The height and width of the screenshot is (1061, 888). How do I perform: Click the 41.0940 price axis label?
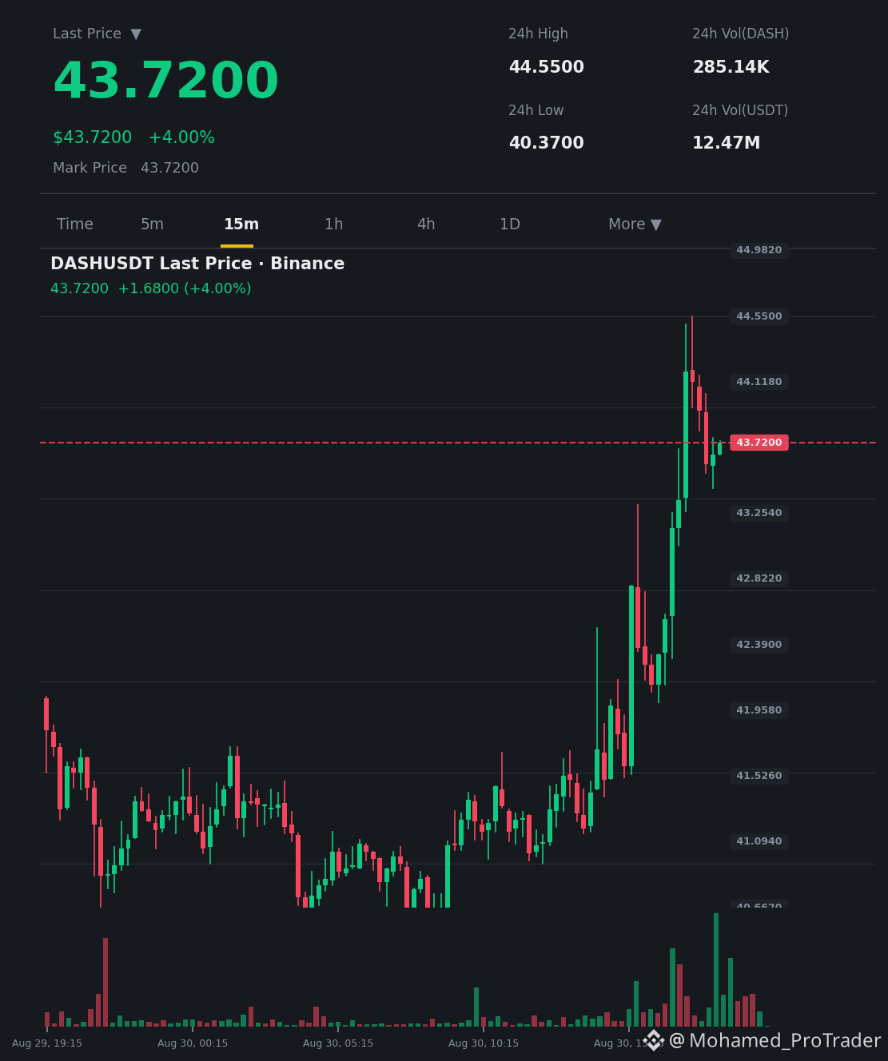(759, 841)
